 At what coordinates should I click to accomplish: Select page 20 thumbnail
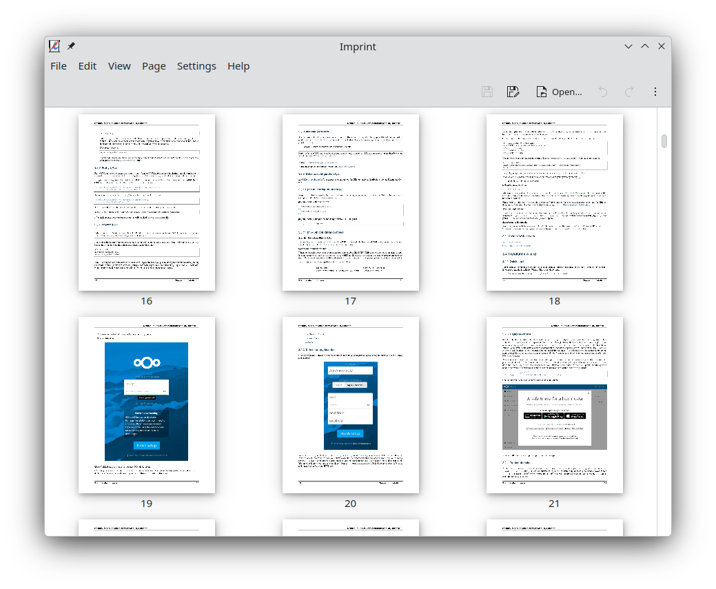point(351,405)
